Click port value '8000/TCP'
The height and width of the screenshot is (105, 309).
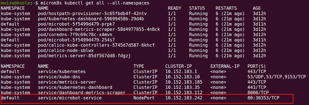point(258,93)
